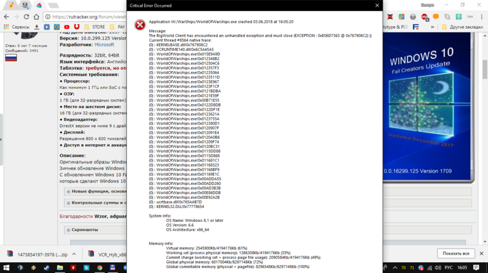Viewport: 488px width, 273px height.
Task: Click the Windows 10 Fall Creators Update image
Action: [x=426, y=107]
